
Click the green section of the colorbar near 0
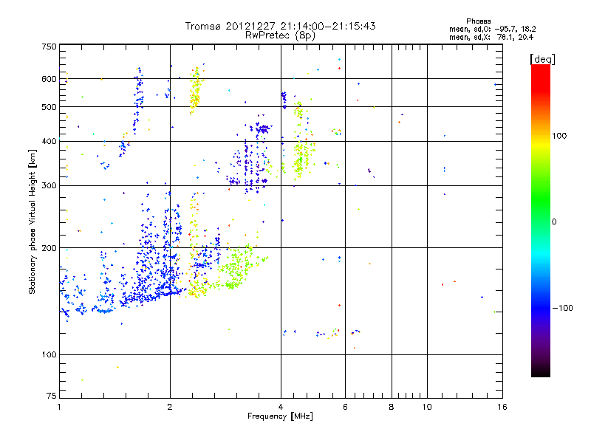click(x=541, y=221)
